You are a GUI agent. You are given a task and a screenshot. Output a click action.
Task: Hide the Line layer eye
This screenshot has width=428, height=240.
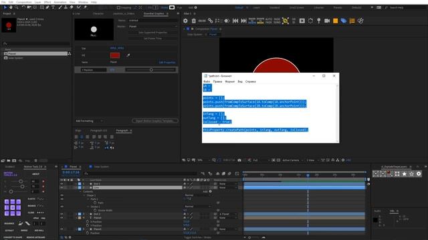pyautogui.click(x=62, y=188)
